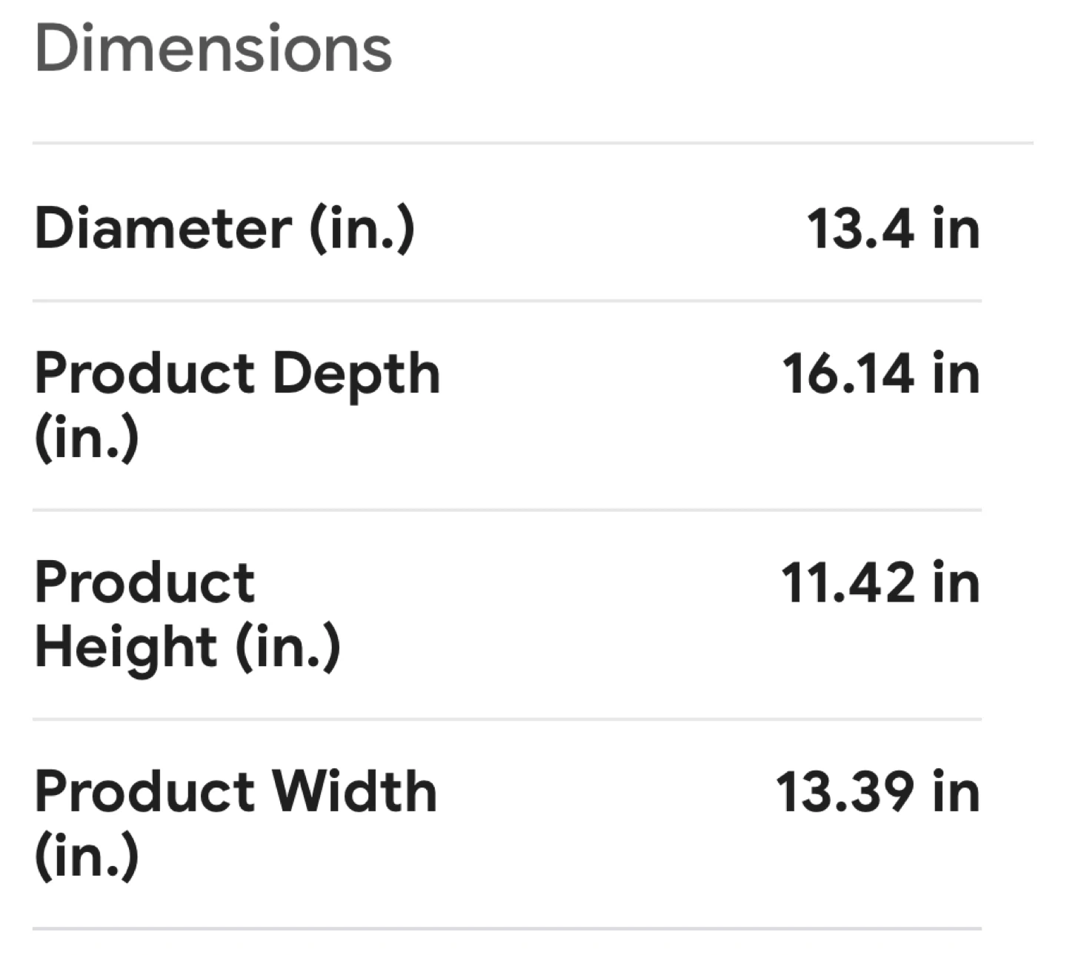Select the Product Depth label text
This screenshot has height=955, width=1067.
(x=237, y=373)
